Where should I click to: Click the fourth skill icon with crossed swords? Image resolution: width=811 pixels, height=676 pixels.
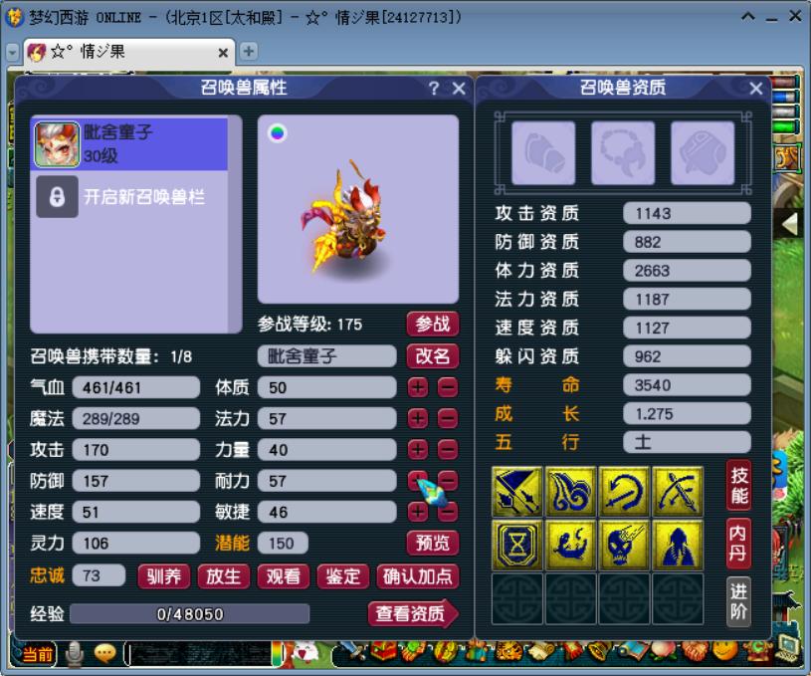tap(678, 491)
